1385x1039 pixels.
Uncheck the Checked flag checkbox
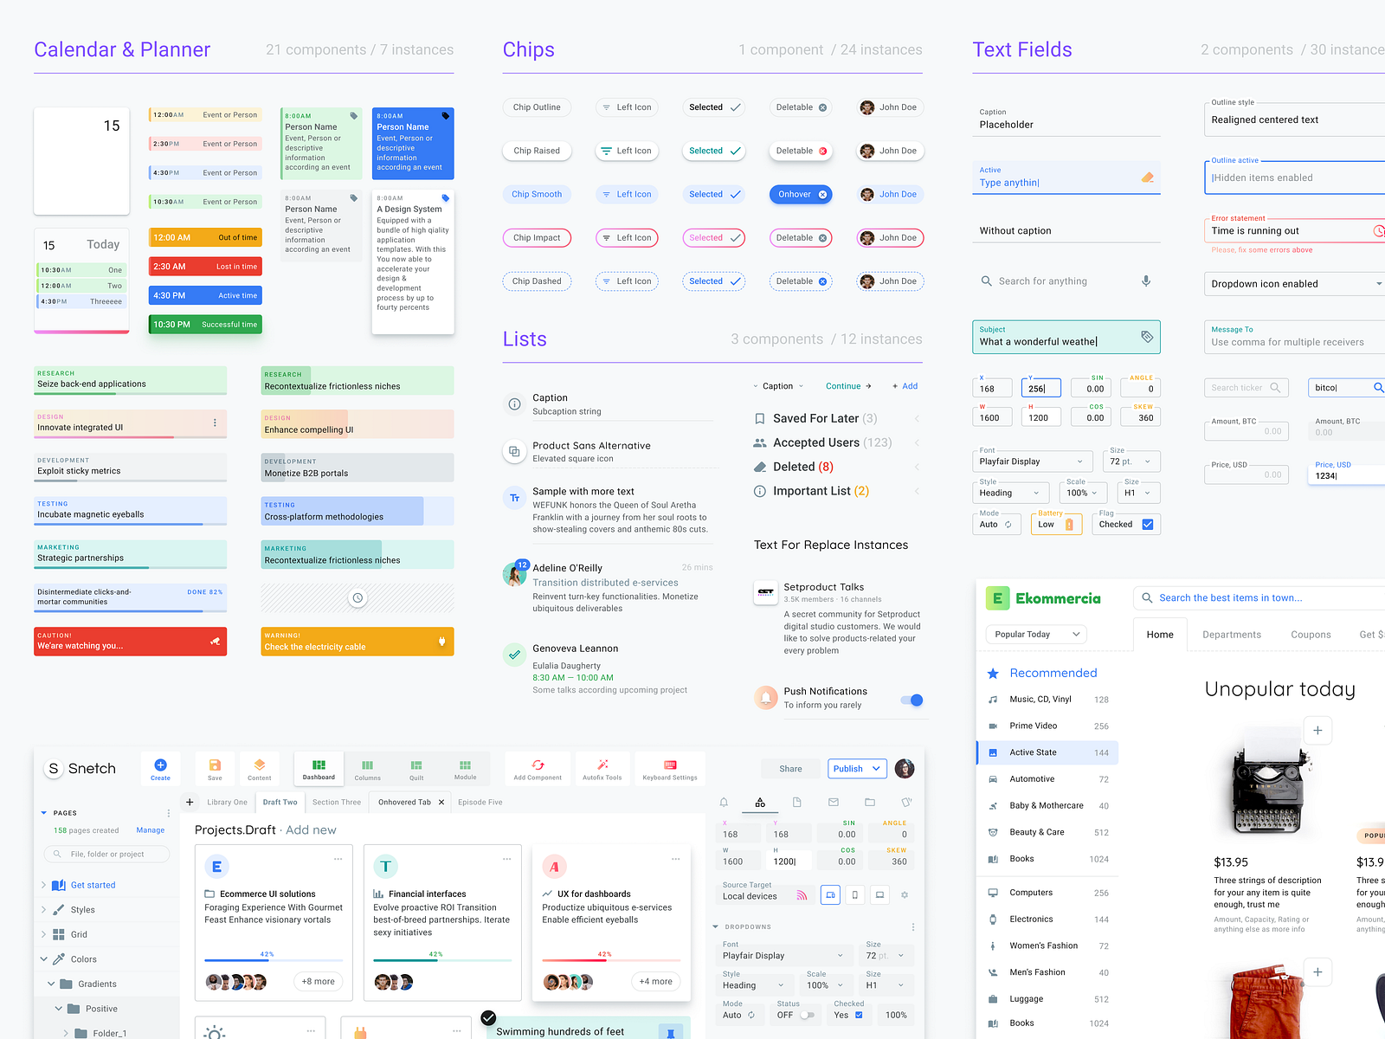[x=1148, y=524]
